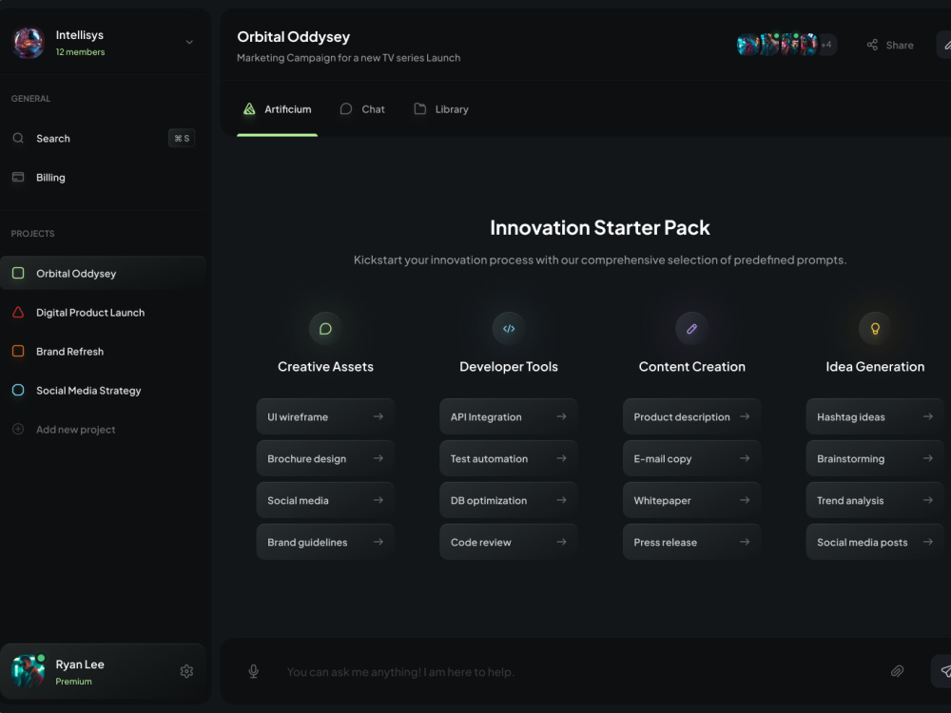951x713 pixels.
Task: Click the Share button
Action: click(x=890, y=45)
